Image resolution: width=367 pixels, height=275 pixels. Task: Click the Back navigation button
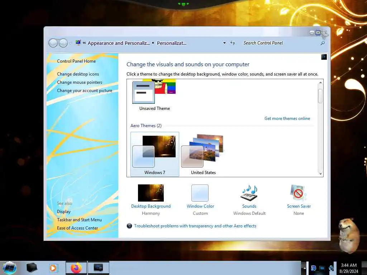(53, 43)
